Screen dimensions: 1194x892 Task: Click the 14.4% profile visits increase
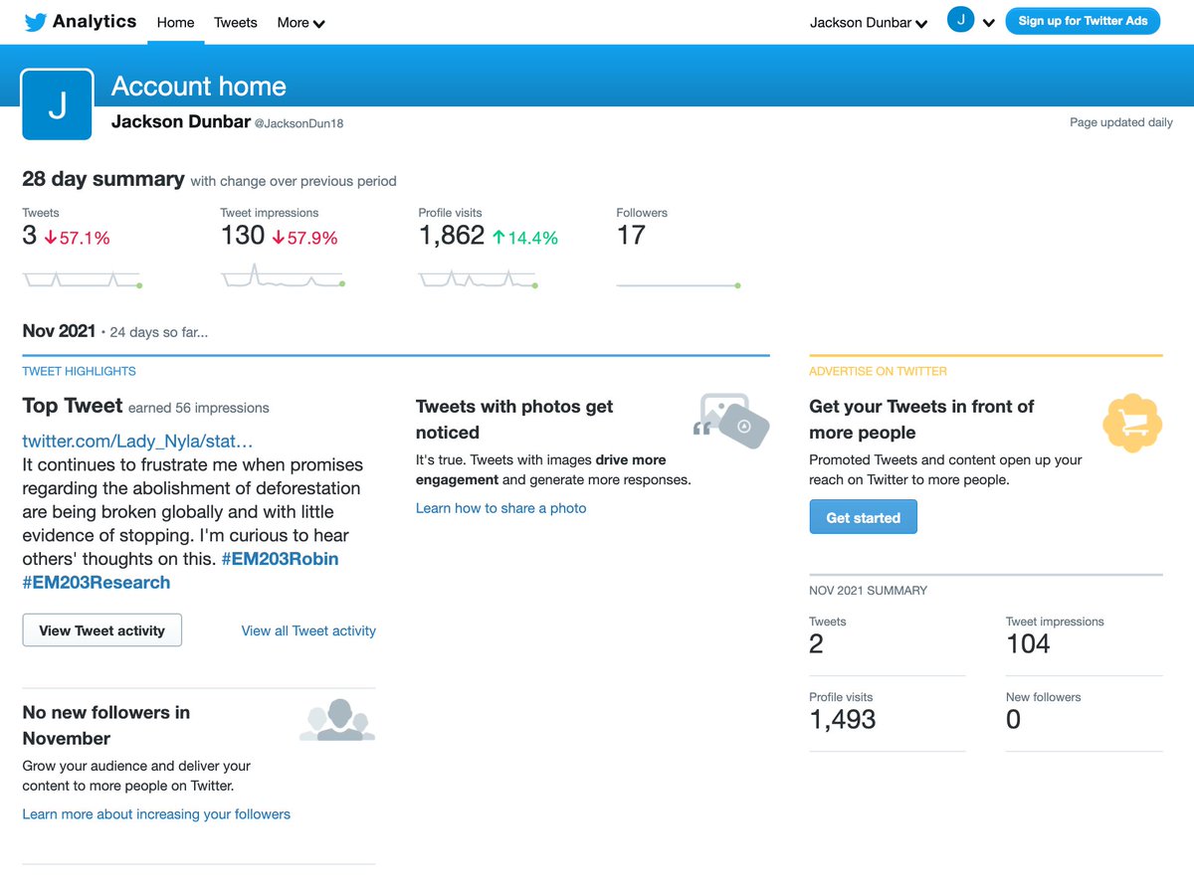click(x=525, y=238)
